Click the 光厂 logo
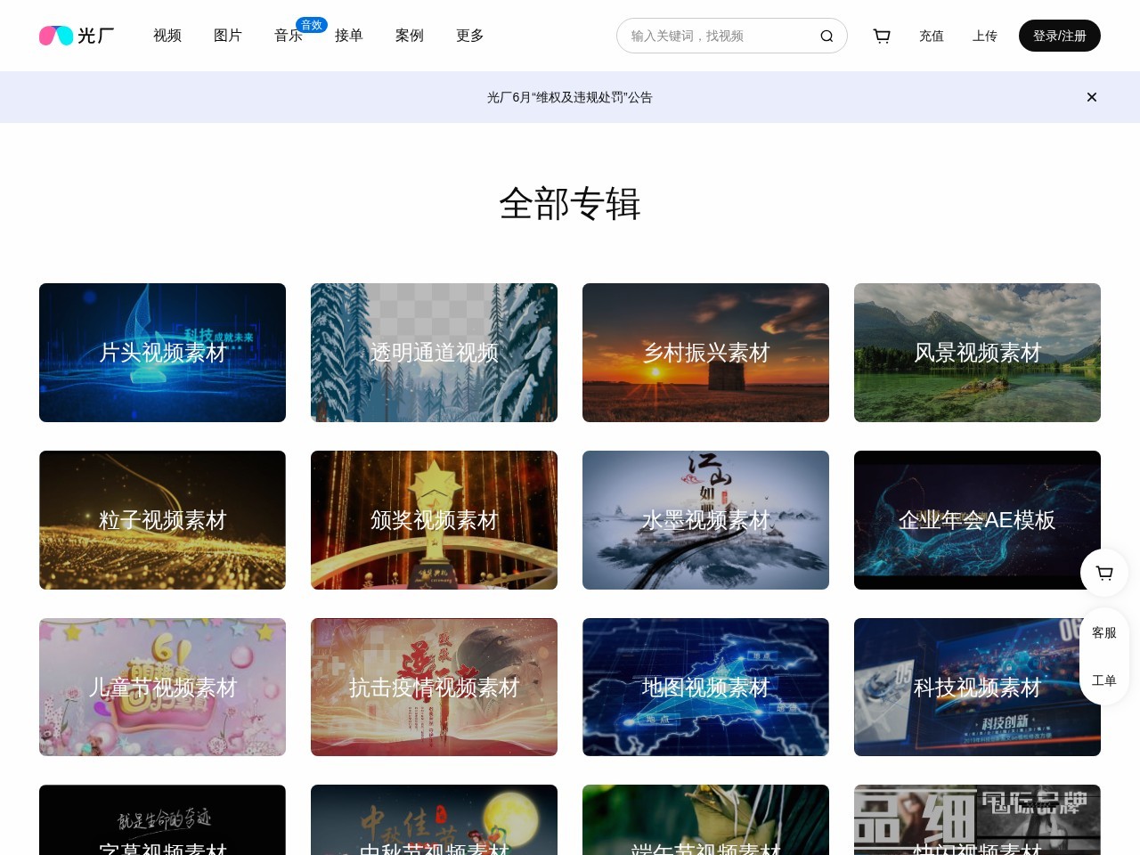The width and height of the screenshot is (1140, 855). [x=77, y=36]
